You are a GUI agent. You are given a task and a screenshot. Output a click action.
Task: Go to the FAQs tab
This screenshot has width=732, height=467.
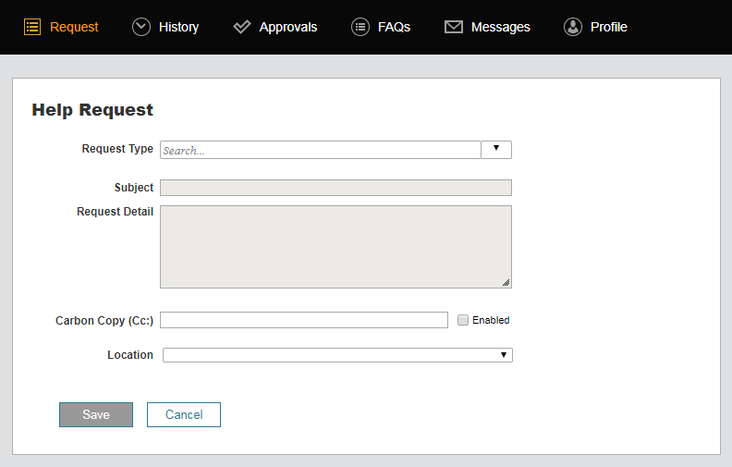click(394, 27)
